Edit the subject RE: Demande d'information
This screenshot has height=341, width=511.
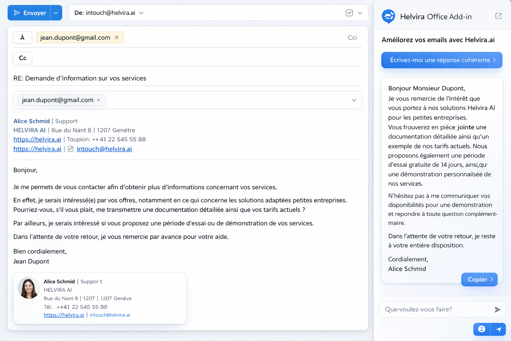(x=80, y=78)
